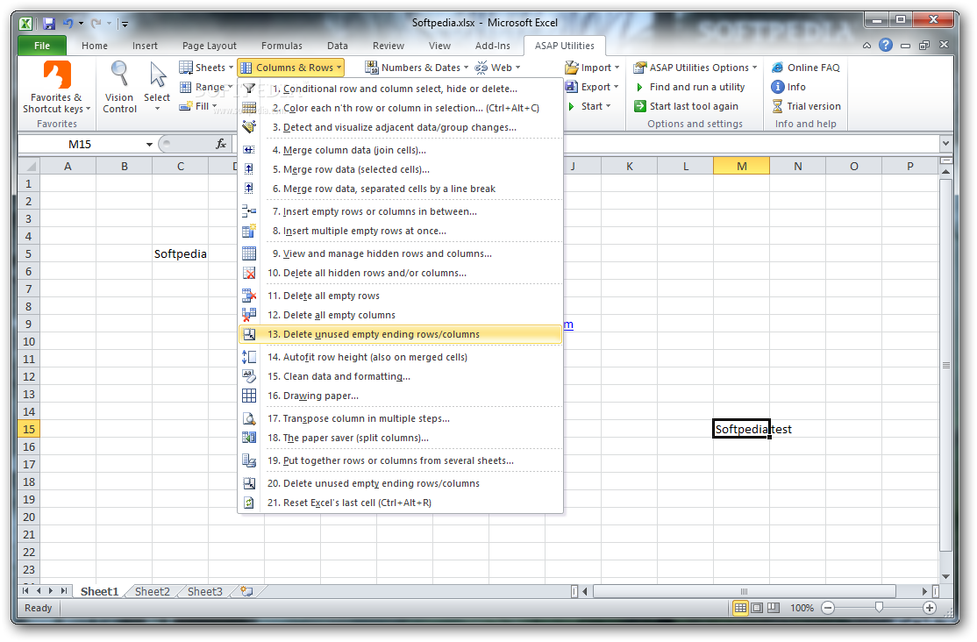Choose 19. Put together rows from several sheets
Viewport: 977px width, 642px height.
[x=401, y=460]
